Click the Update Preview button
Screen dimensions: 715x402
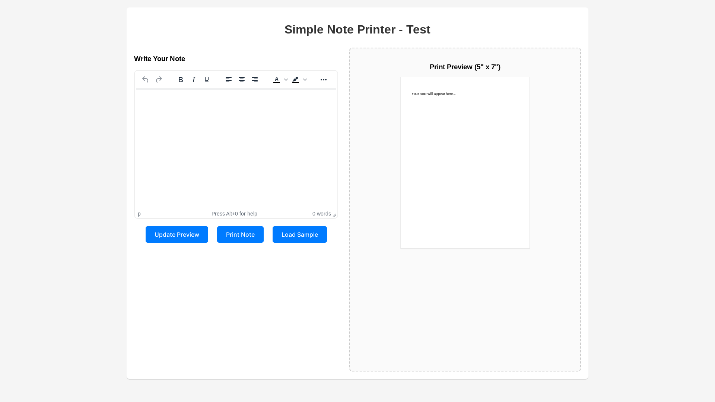tap(177, 234)
